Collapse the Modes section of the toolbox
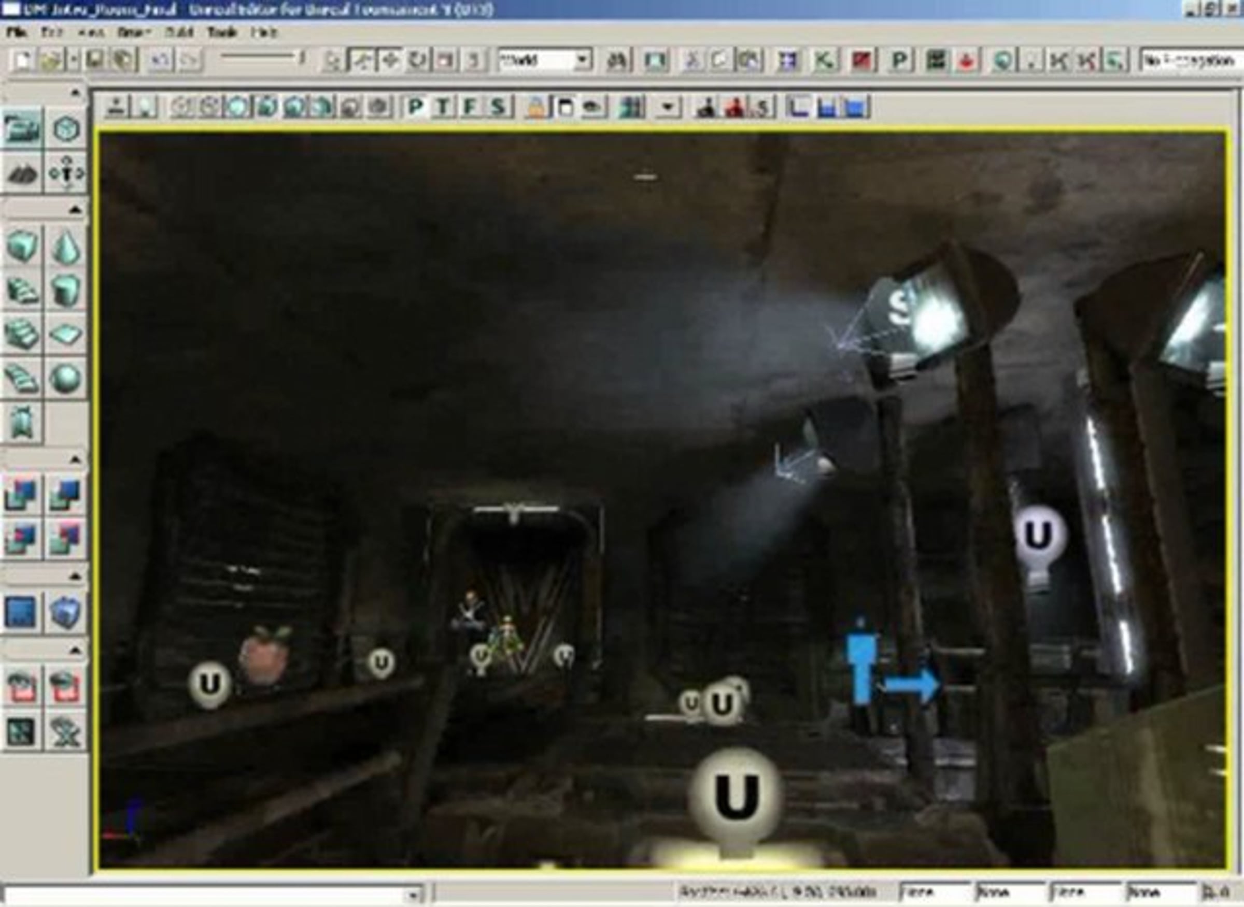 (x=76, y=93)
